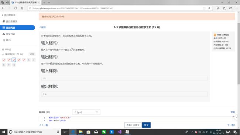240x135 pixels.
Task: Switch to Edge browser in taskbar
Action: click(x=73, y=132)
